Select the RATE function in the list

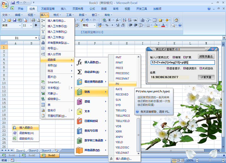pyautogui.click(x=123, y=89)
